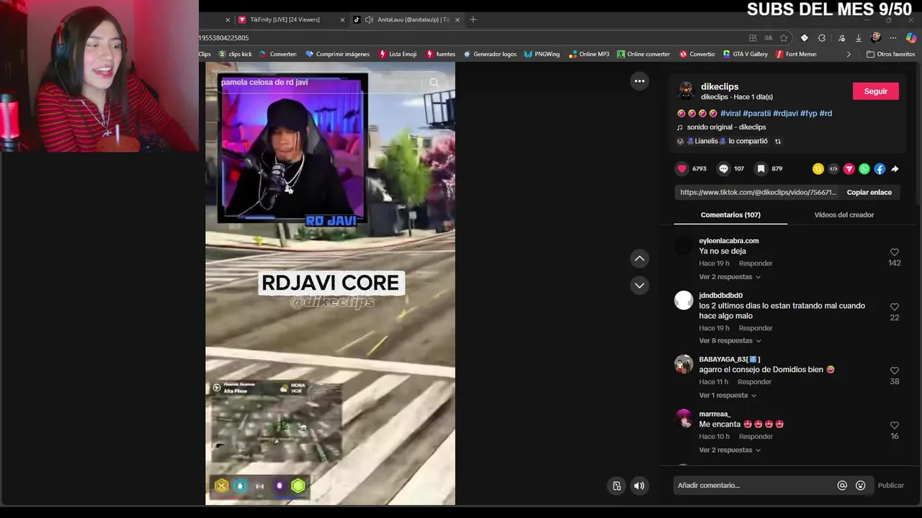
Task: Open 'Lista Emoji' bookmark
Action: (x=397, y=54)
